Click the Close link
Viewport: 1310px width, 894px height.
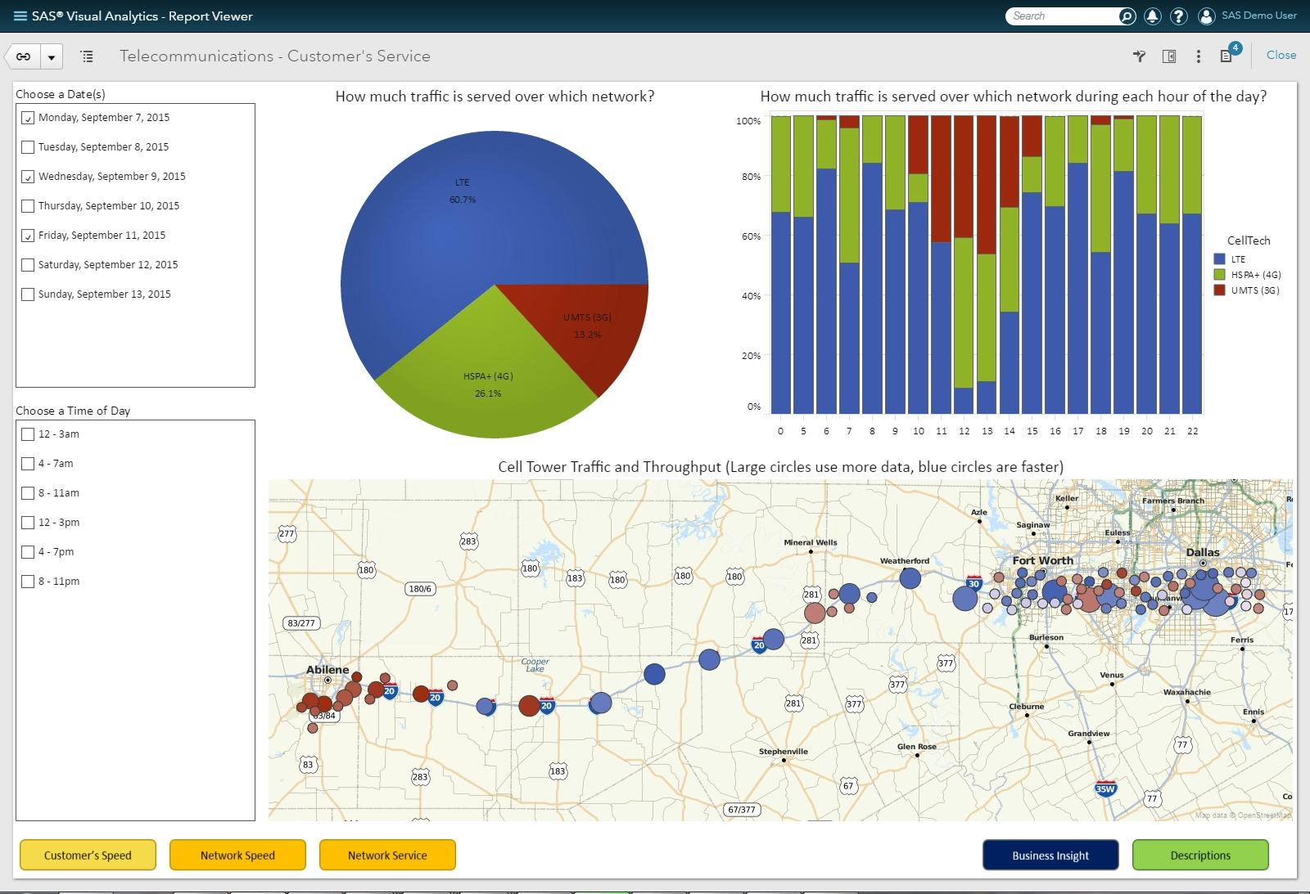pos(1281,55)
